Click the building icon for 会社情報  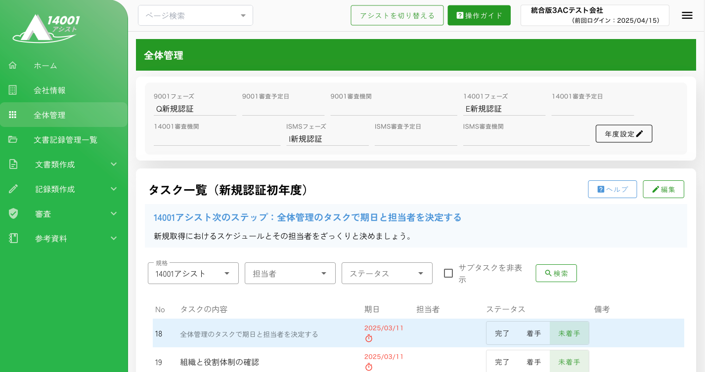tap(13, 90)
